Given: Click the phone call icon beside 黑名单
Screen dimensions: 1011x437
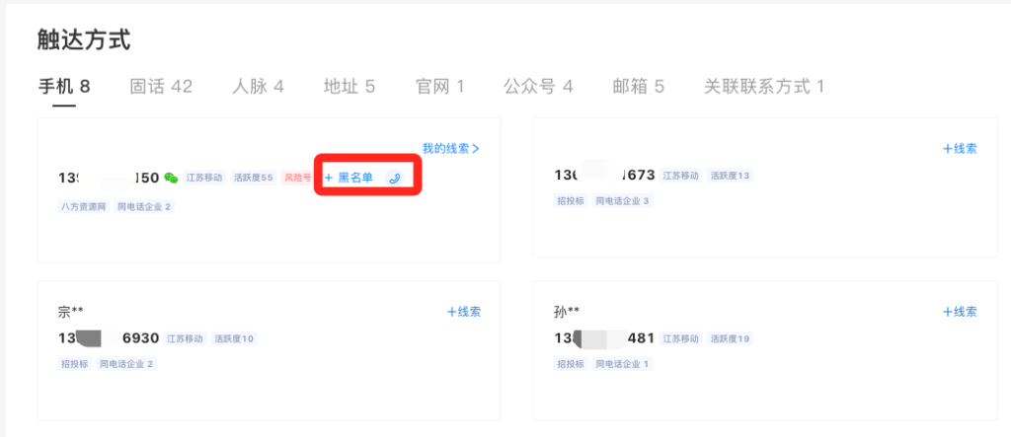Looking at the screenshot, I should pyautogui.click(x=395, y=178).
